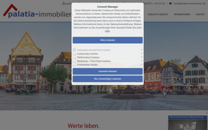
Task: Open the Kontakt menu item
Action: coord(200,14)
